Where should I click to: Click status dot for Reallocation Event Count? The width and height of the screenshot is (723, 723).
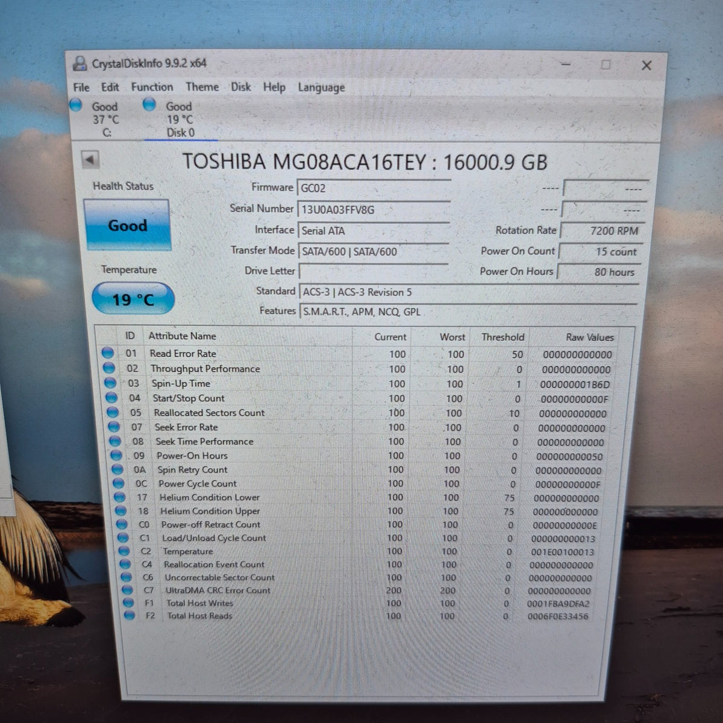[125, 564]
